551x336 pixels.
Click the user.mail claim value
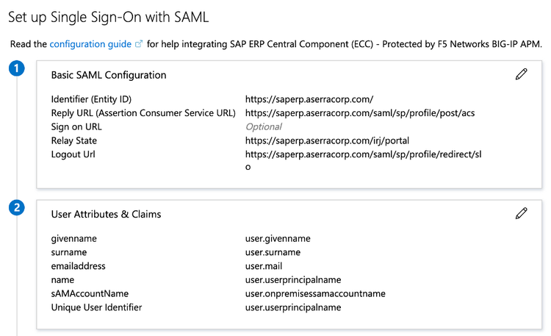point(264,266)
